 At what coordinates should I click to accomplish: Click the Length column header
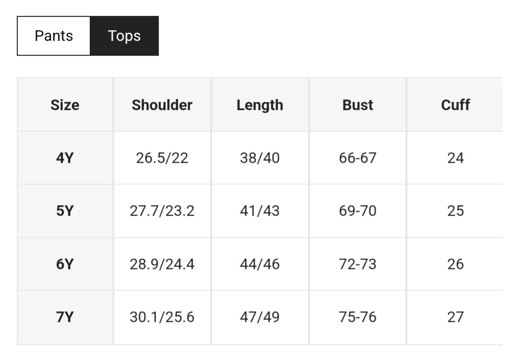pos(260,105)
